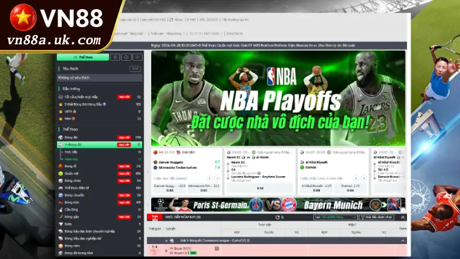The width and height of the screenshot is (460, 259).
Task: Click the Giải đấu được chọn button
Action: tap(377, 218)
